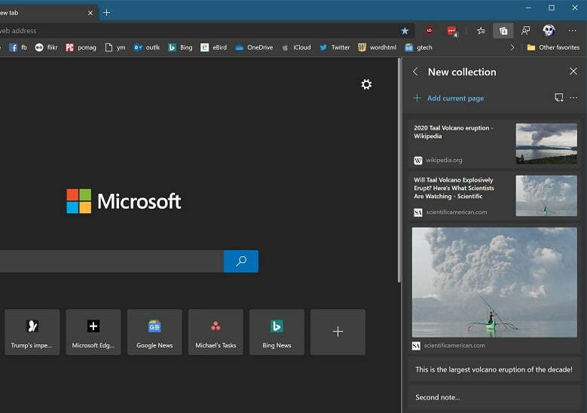Open the uBlock Origin extension icon
The image size is (587, 413).
430,31
